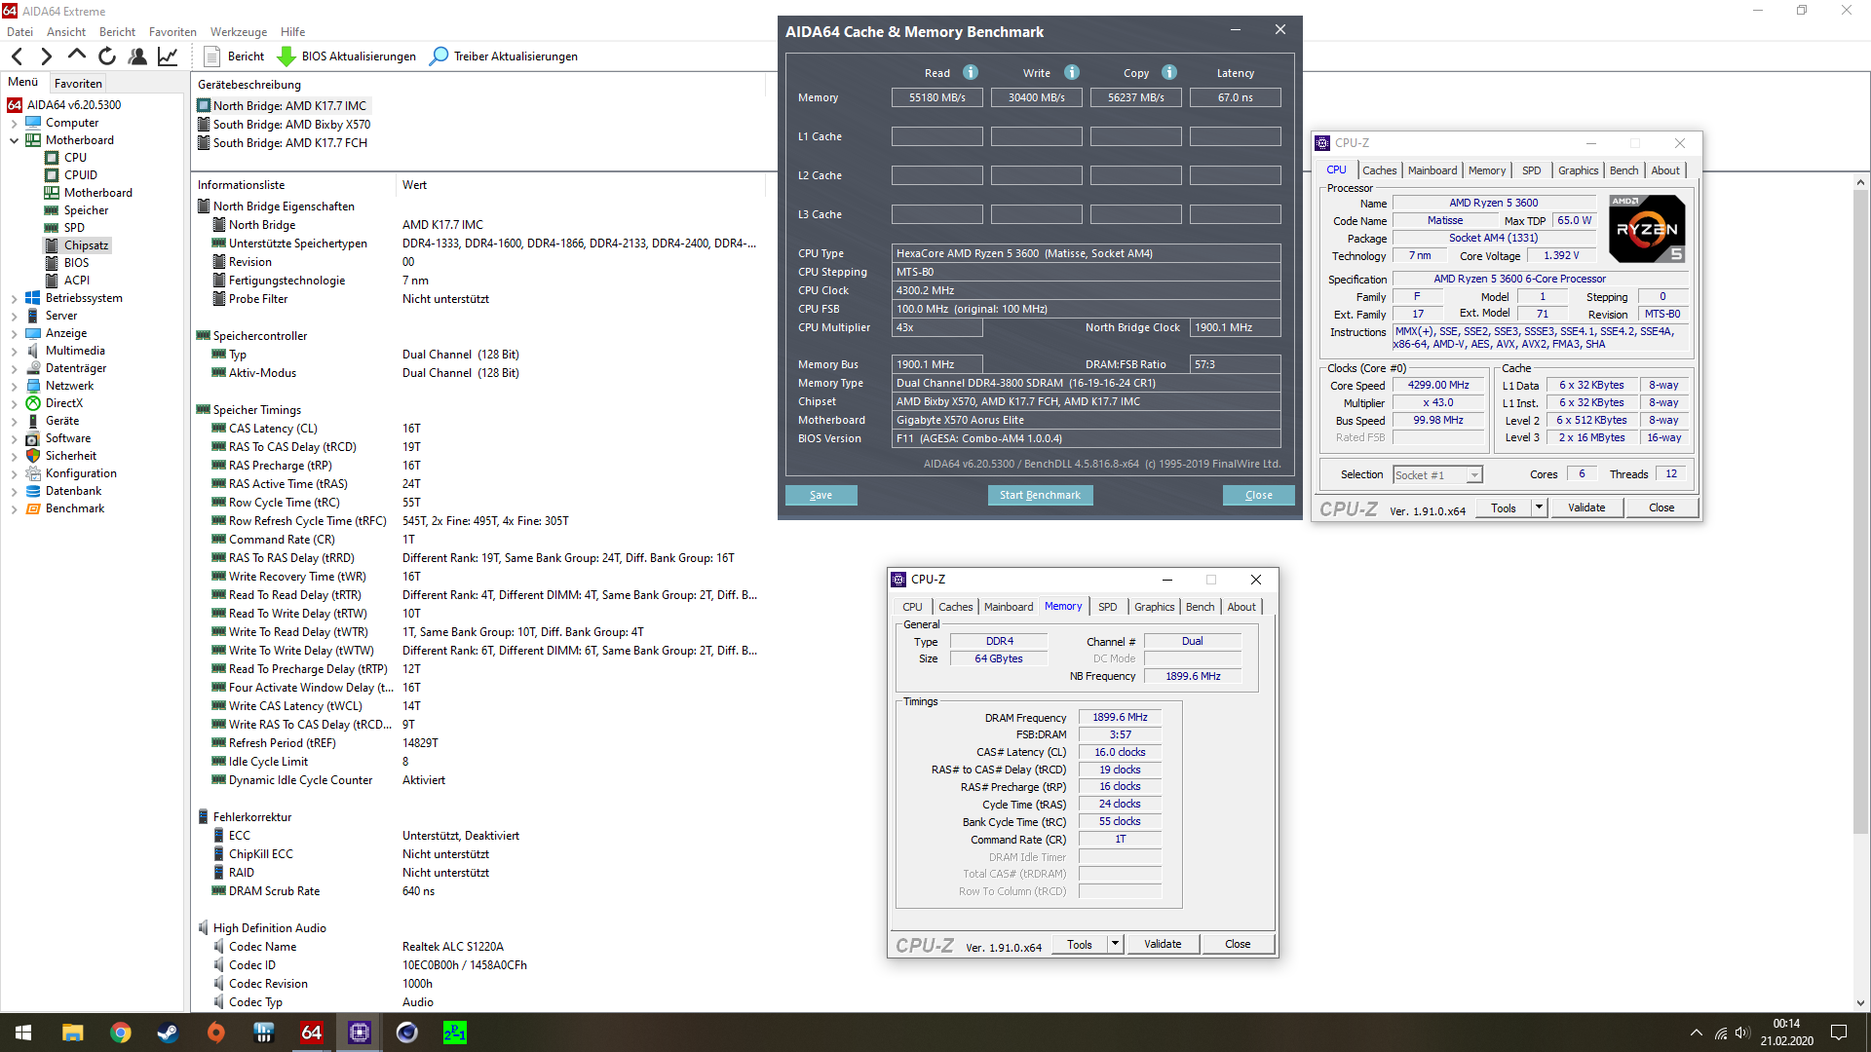1871x1052 pixels.
Task: Click the info icon next to the Read column
Action: (x=969, y=72)
